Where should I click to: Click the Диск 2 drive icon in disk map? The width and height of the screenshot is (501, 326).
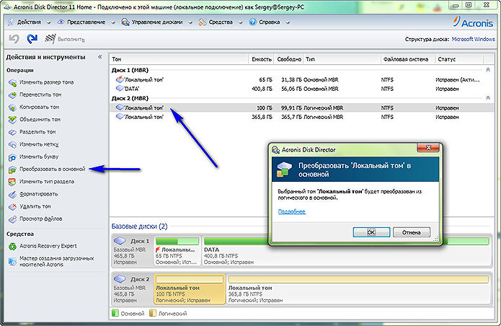[120, 278]
